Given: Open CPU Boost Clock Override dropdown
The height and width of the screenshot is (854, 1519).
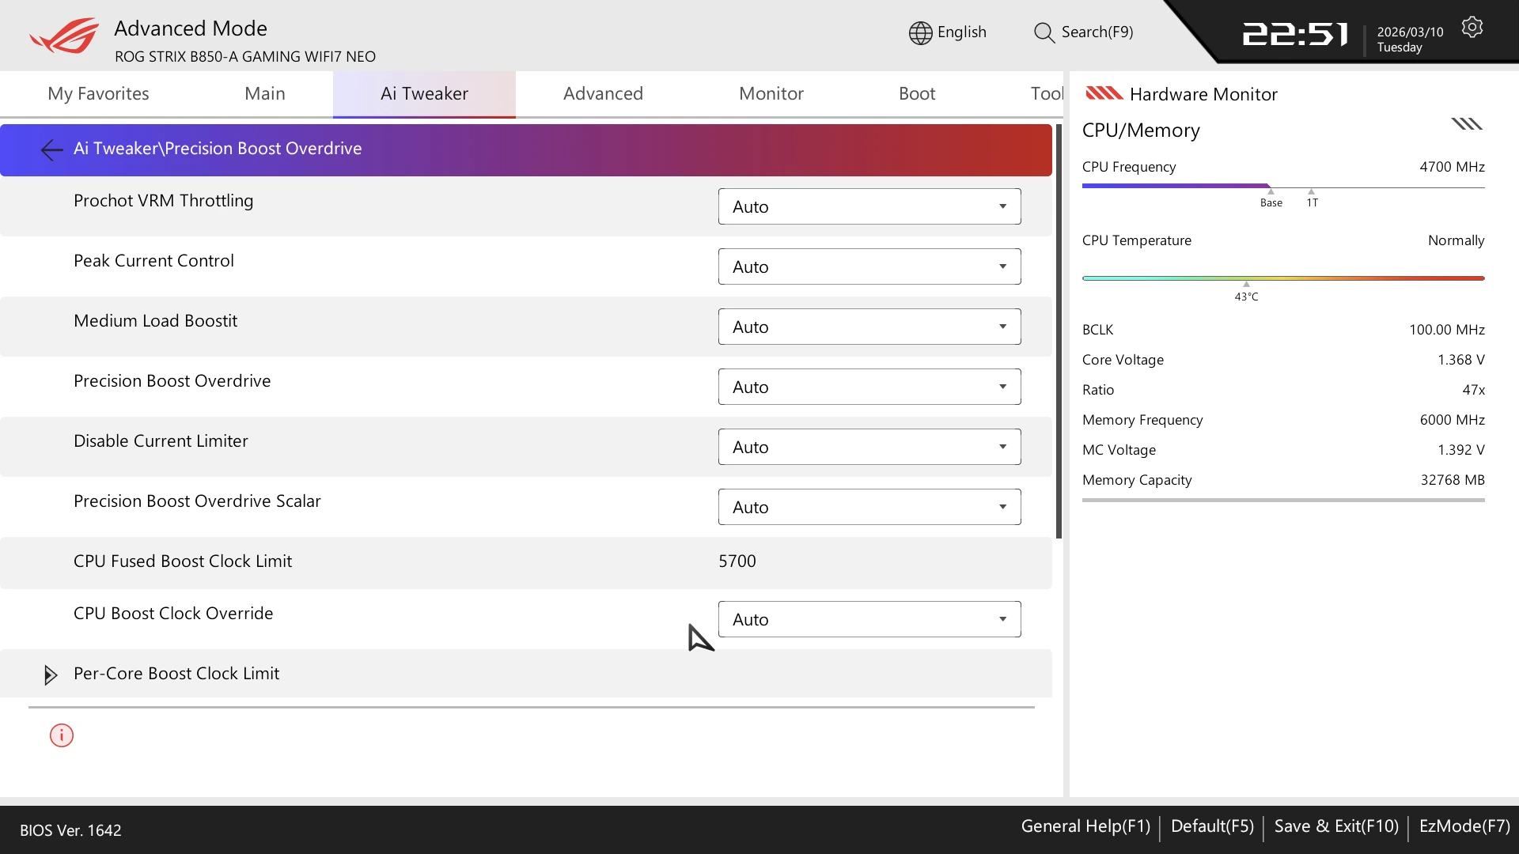Looking at the screenshot, I should pyautogui.click(x=869, y=619).
